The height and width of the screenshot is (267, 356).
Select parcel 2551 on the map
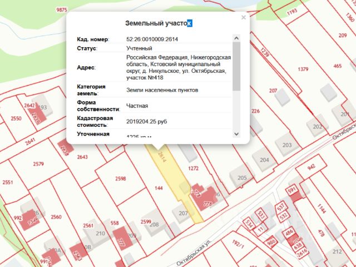click(x=7, y=182)
